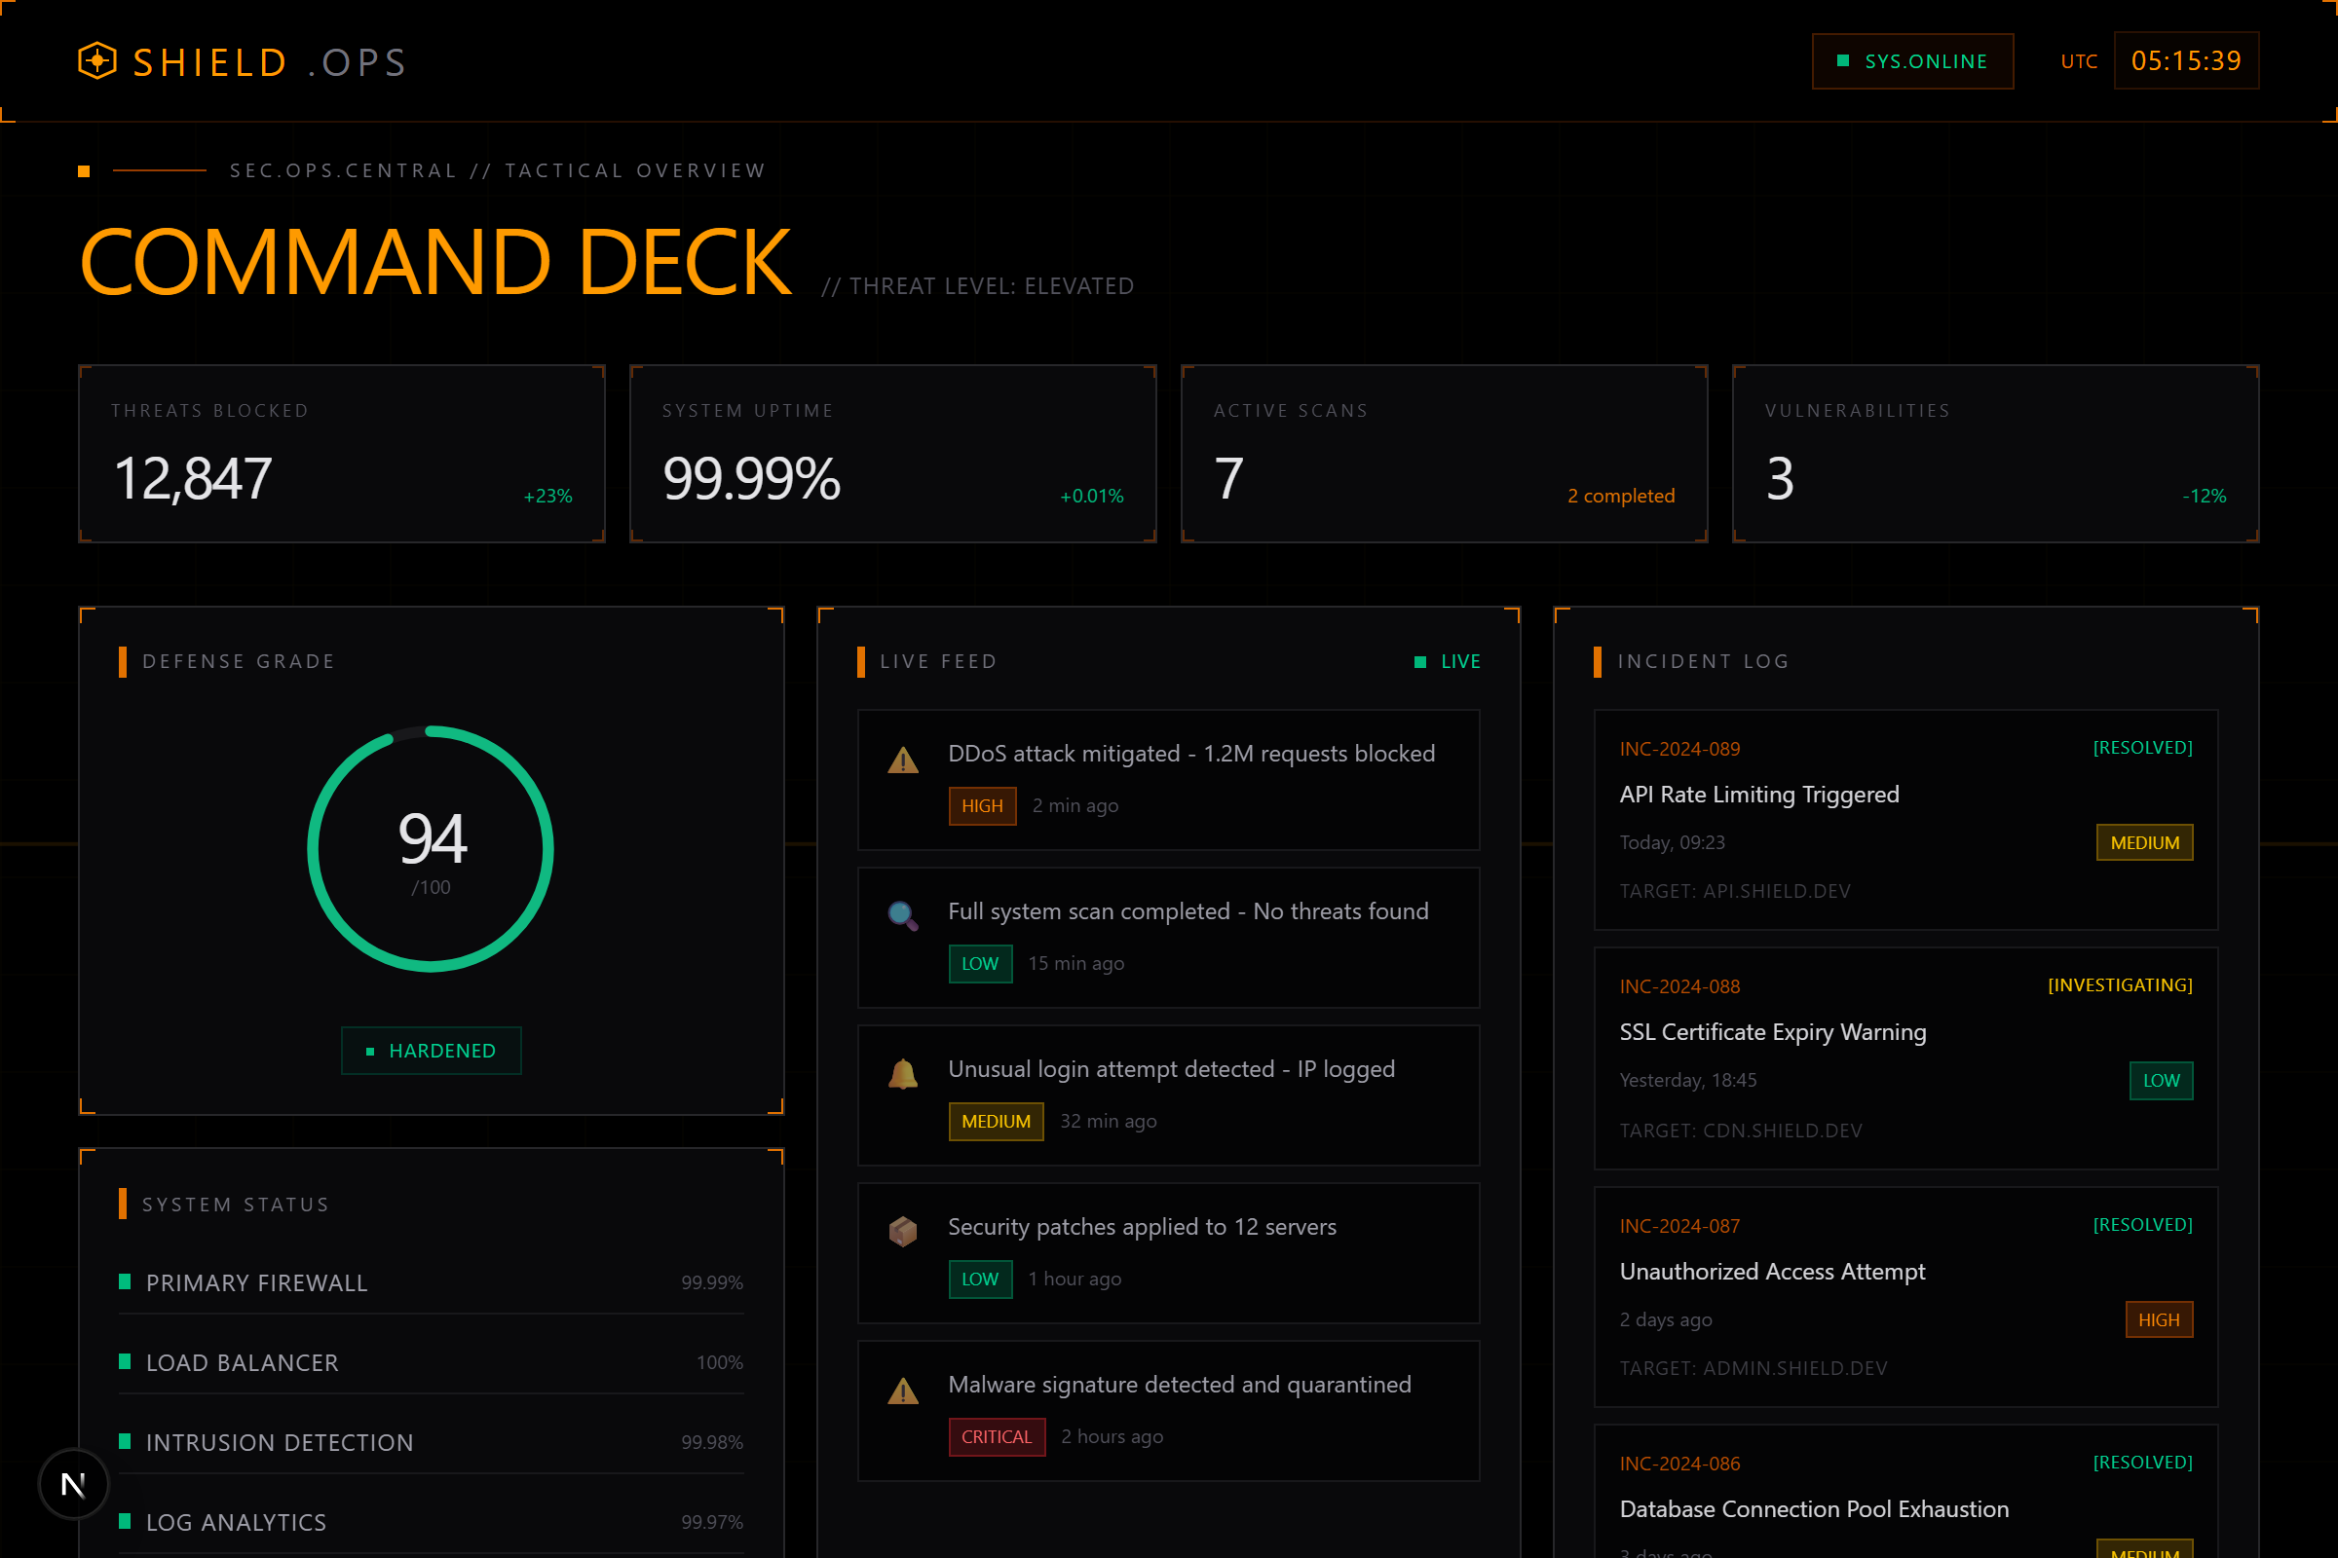Viewport: 2338px width, 1558px height.
Task: Click the SYS.ONLINE status badge
Action: (1911, 61)
